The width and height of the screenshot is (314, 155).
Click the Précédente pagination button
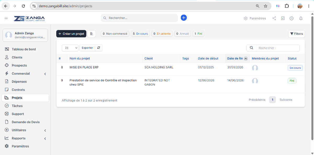tap(257, 100)
